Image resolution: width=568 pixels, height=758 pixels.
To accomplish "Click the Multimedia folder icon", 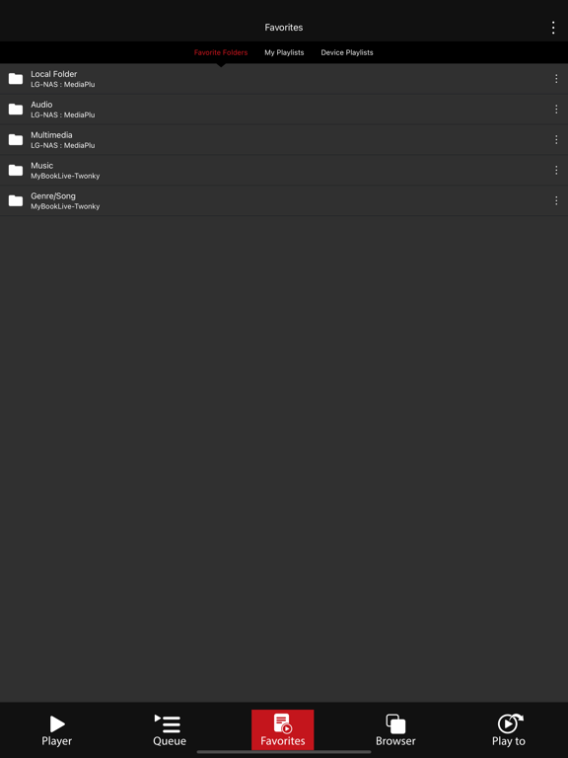I will coord(16,140).
